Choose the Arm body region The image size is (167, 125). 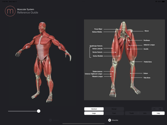[x=145, y=113]
